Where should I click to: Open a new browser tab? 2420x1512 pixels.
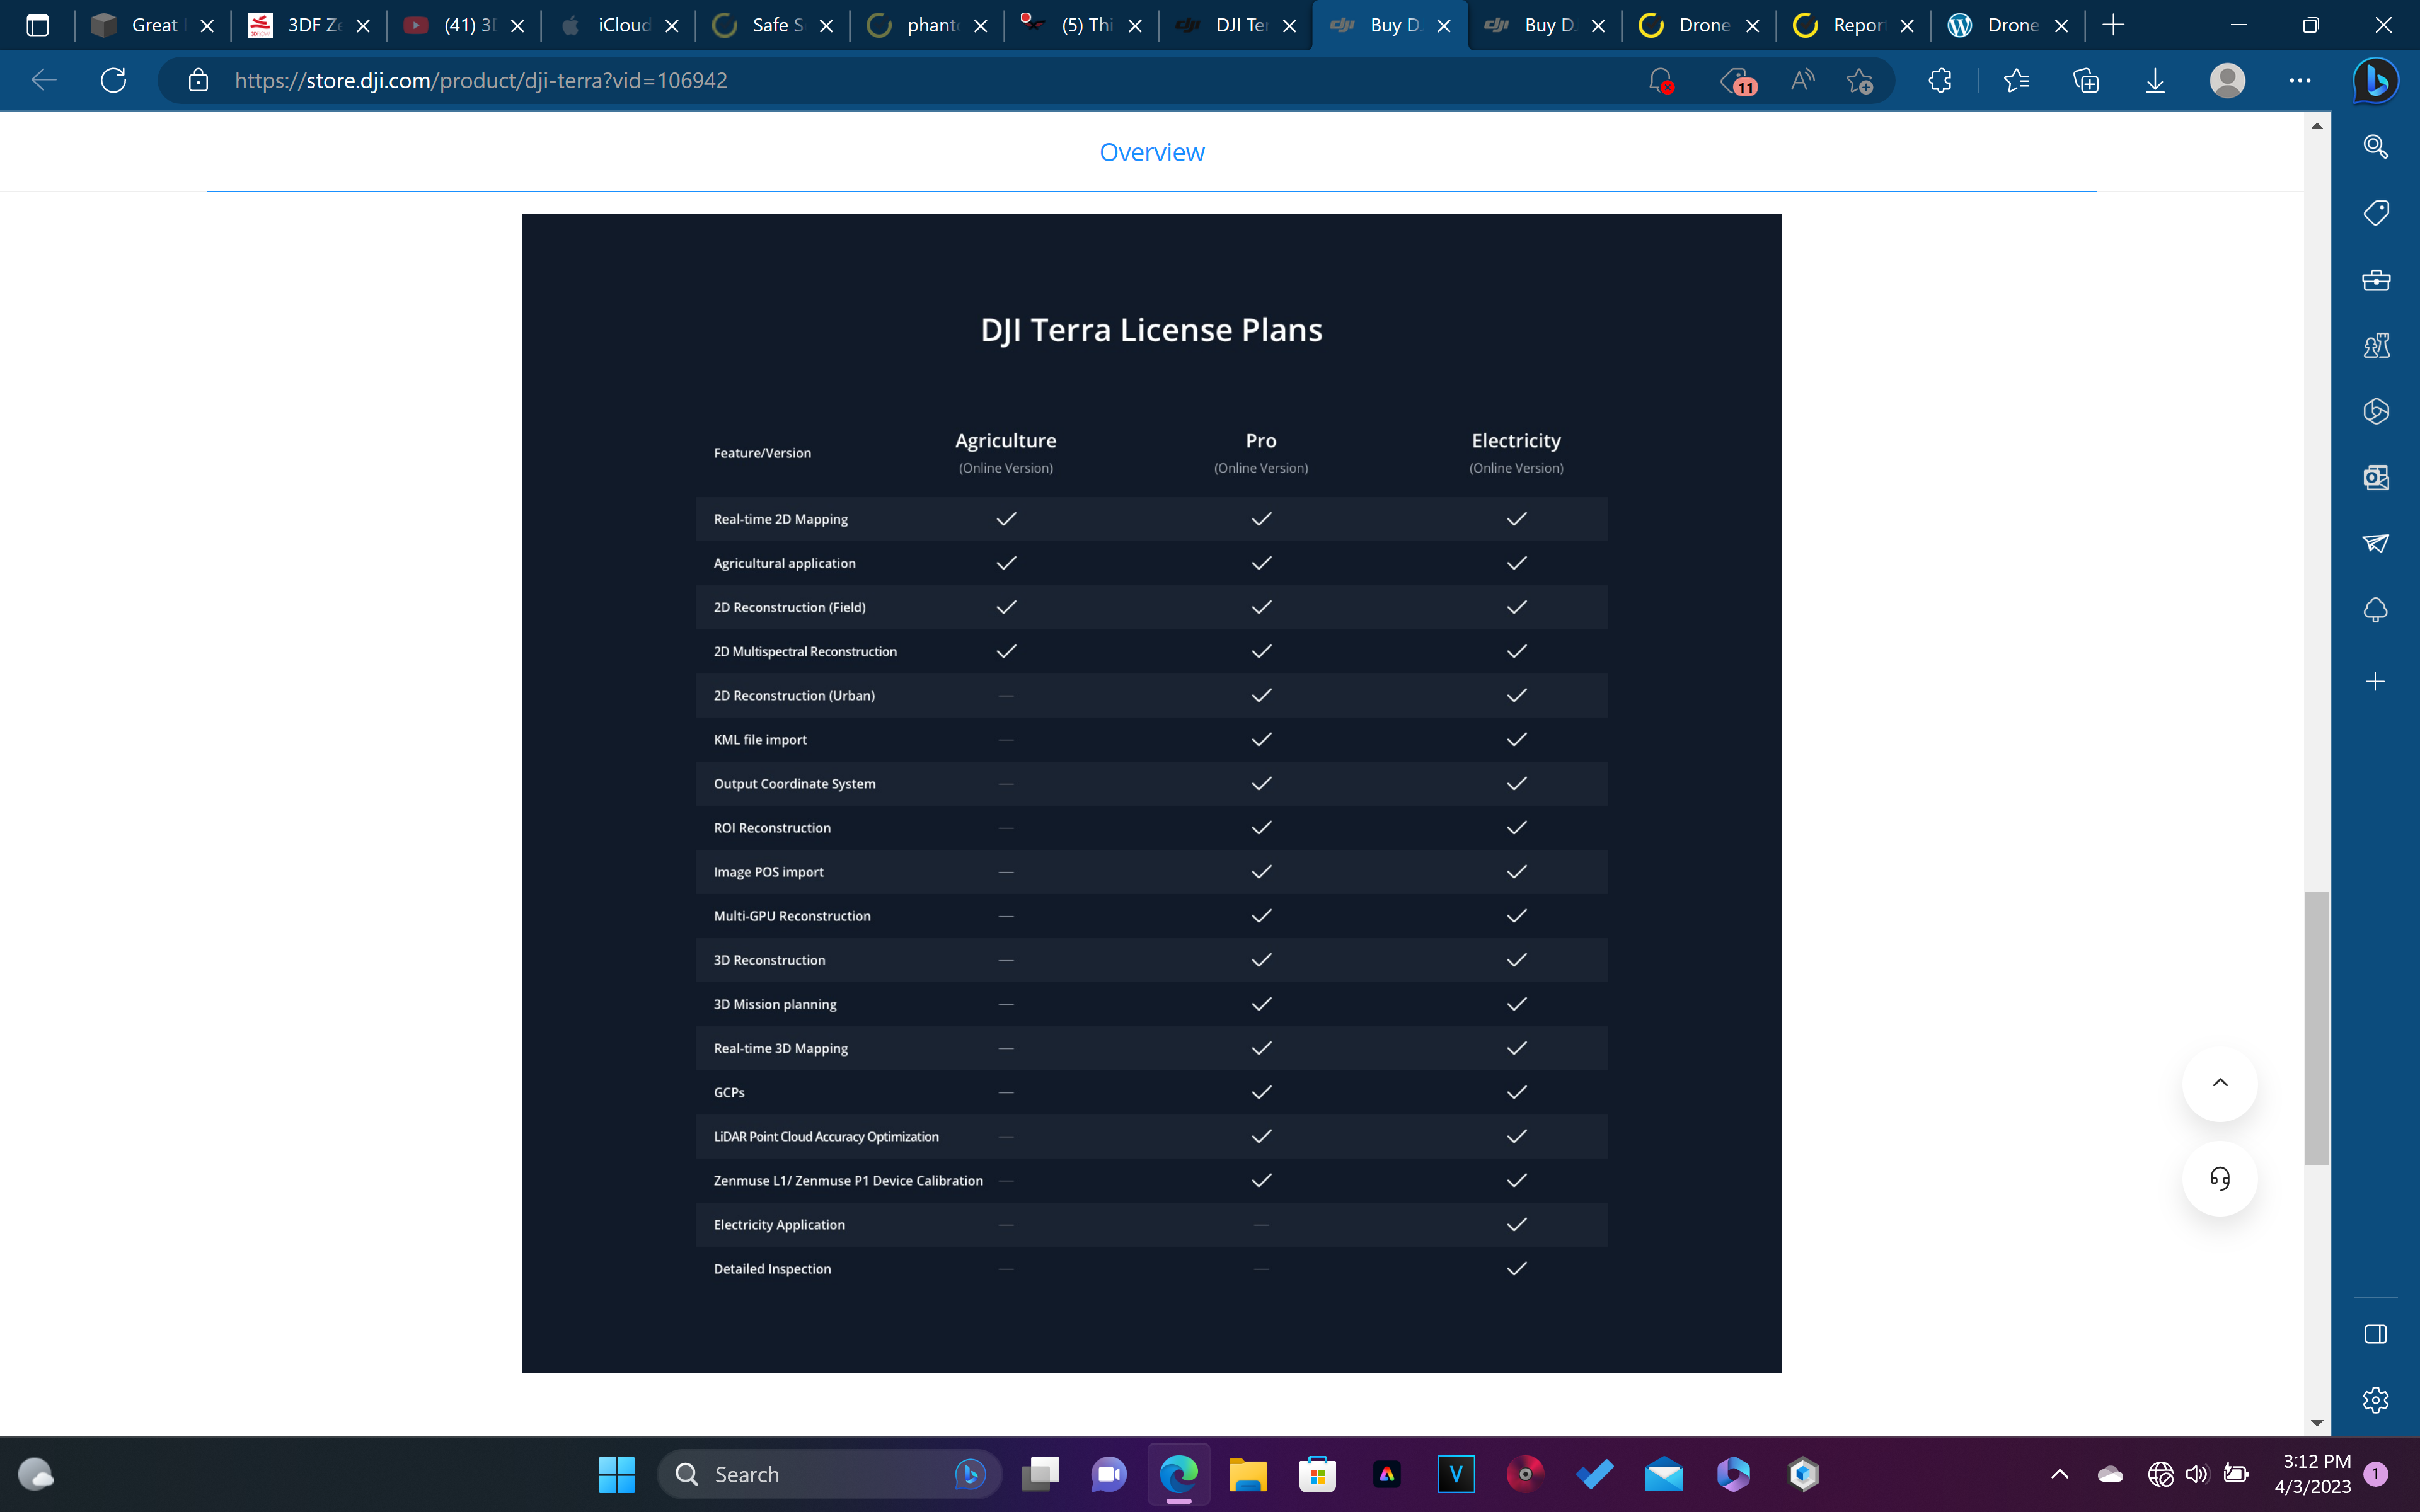(x=2113, y=26)
